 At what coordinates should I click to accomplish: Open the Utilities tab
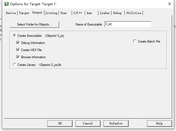(x=134, y=13)
